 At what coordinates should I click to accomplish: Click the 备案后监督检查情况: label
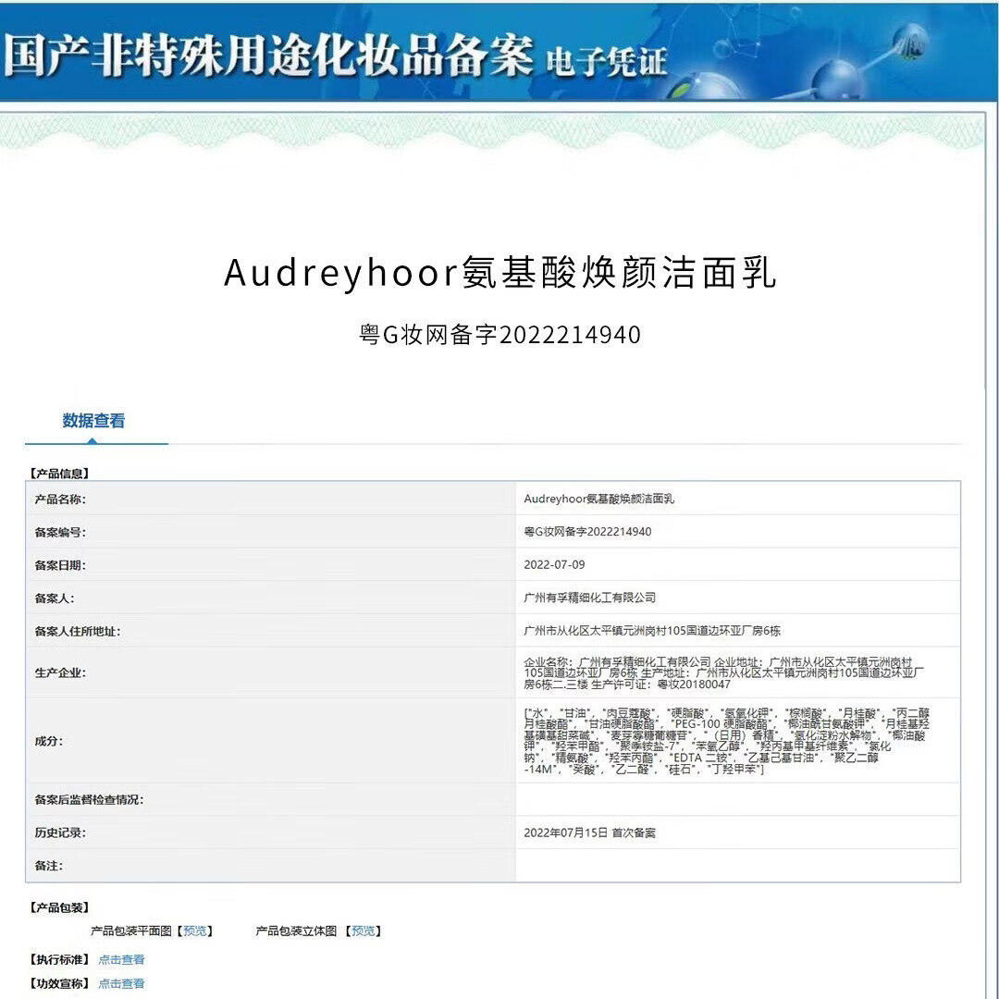(89, 799)
